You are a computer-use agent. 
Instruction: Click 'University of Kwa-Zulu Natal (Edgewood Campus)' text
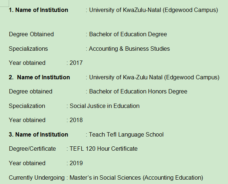coord(154,77)
